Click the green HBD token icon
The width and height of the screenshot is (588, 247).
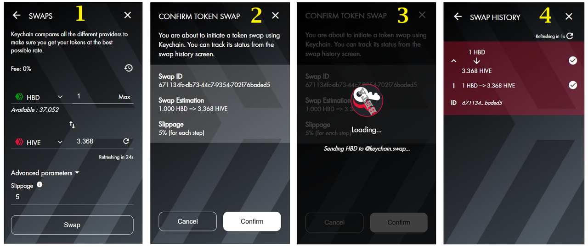(19, 97)
